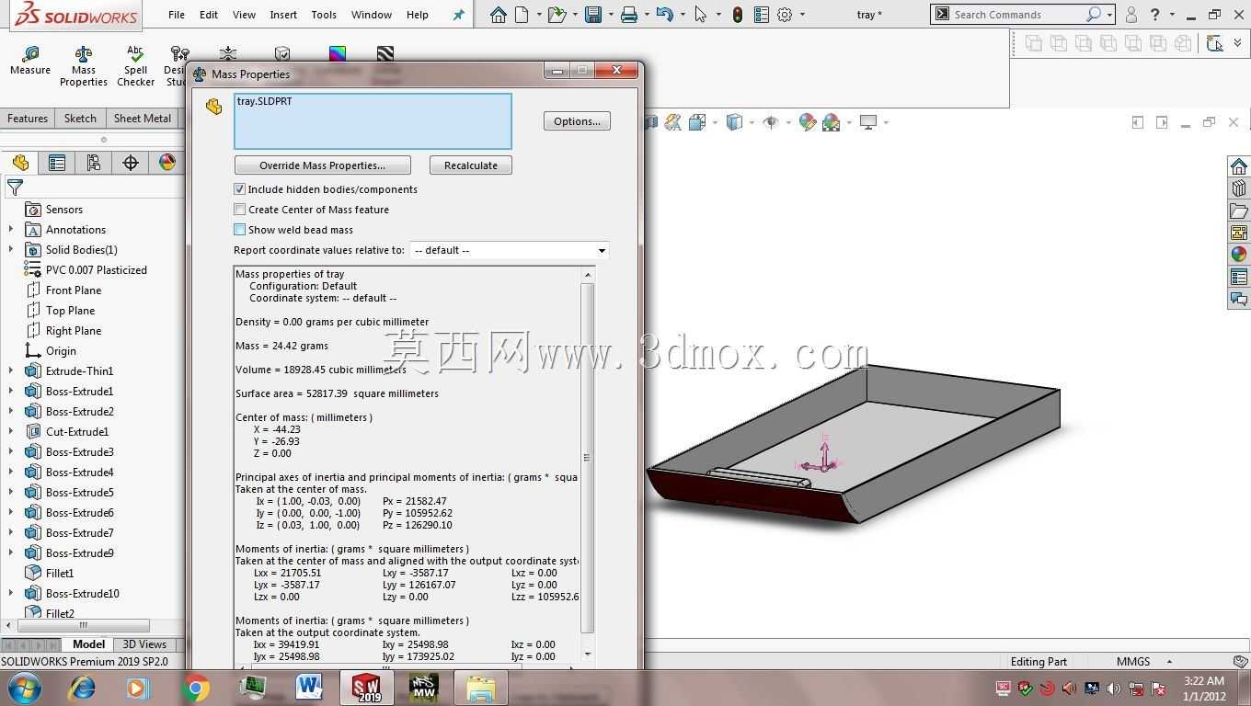Image resolution: width=1251 pixels, height=706 pixels.
Task: Go to the SOLIDWORKS Home welcome icon
Action: point(498,15)
